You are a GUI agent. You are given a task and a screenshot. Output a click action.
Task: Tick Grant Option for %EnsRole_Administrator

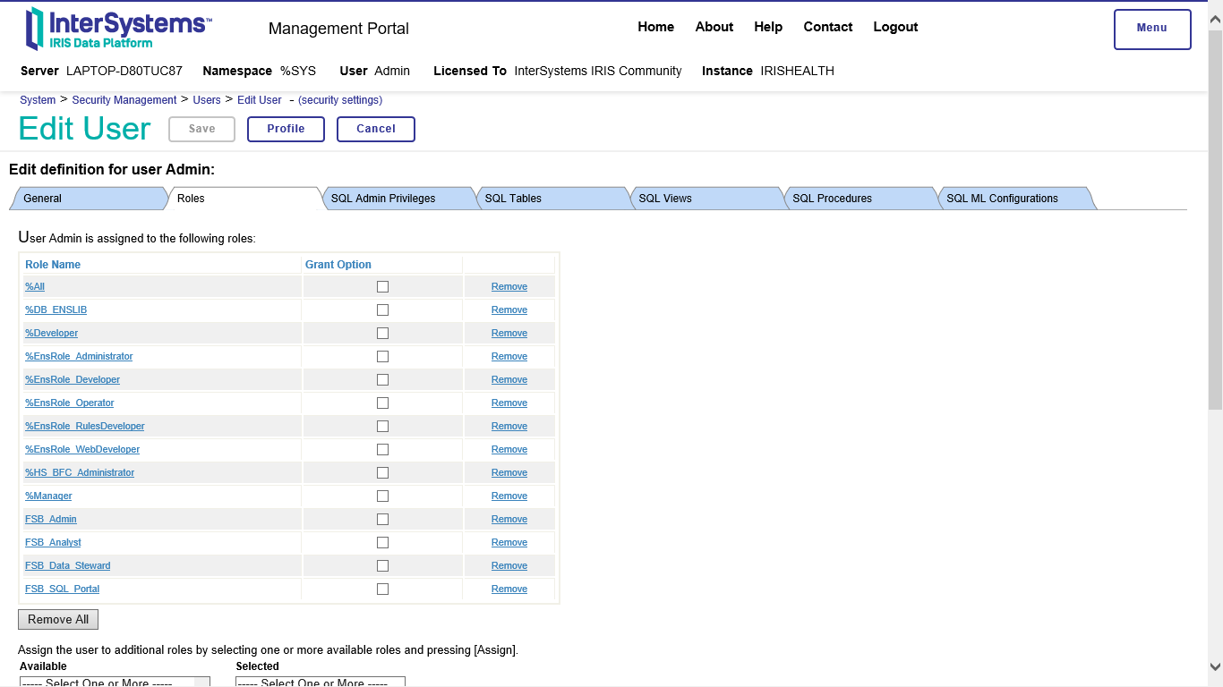(382, 356)
